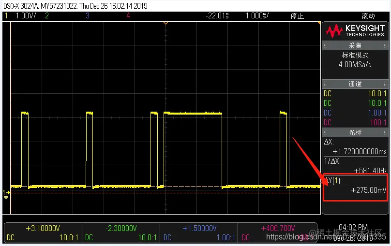The width and height of the screenshot is (391, 246).
Task: Click the +406.700V channel 4 softkey
Action: click(x=277, y=233)
